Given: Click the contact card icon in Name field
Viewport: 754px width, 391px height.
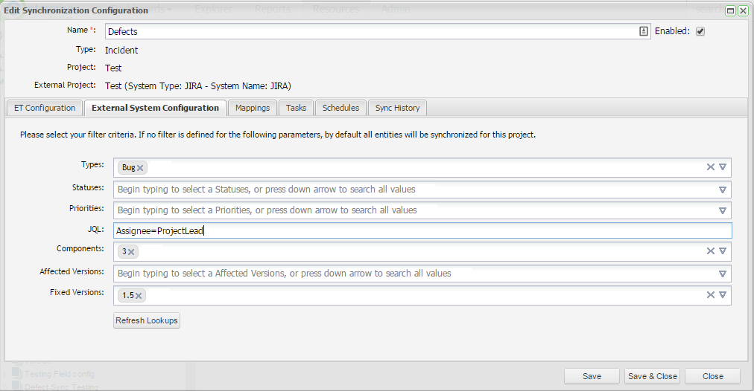Looking at the screenshot, I should [644, 31].
